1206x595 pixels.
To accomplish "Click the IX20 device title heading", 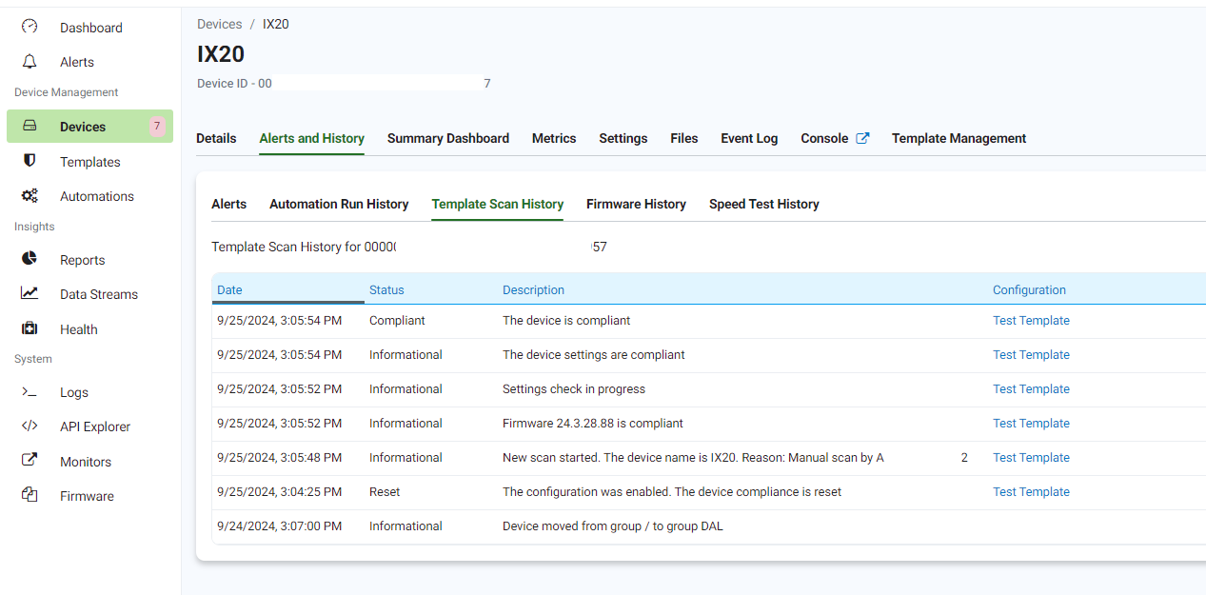I will (x=221, y=54).
